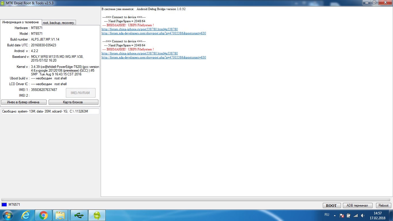This screenshot has height=221, width=393.
Task: Open the first forum.china-iphone.ru link
Action: pyautogui.click(x=140, y=29)
